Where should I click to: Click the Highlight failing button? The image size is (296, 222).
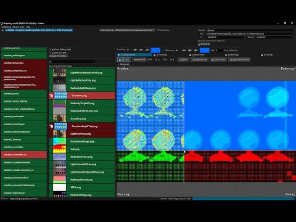click(x=239, y=60)
